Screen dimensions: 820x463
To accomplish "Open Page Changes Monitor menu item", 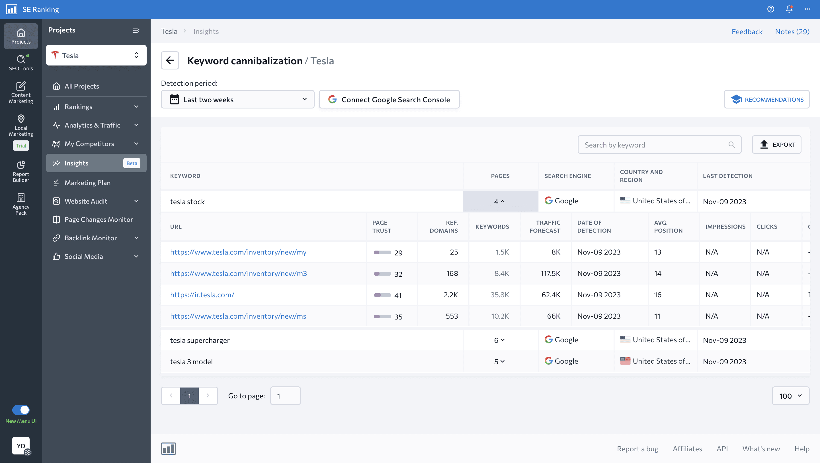I will (x=96, y=220).
